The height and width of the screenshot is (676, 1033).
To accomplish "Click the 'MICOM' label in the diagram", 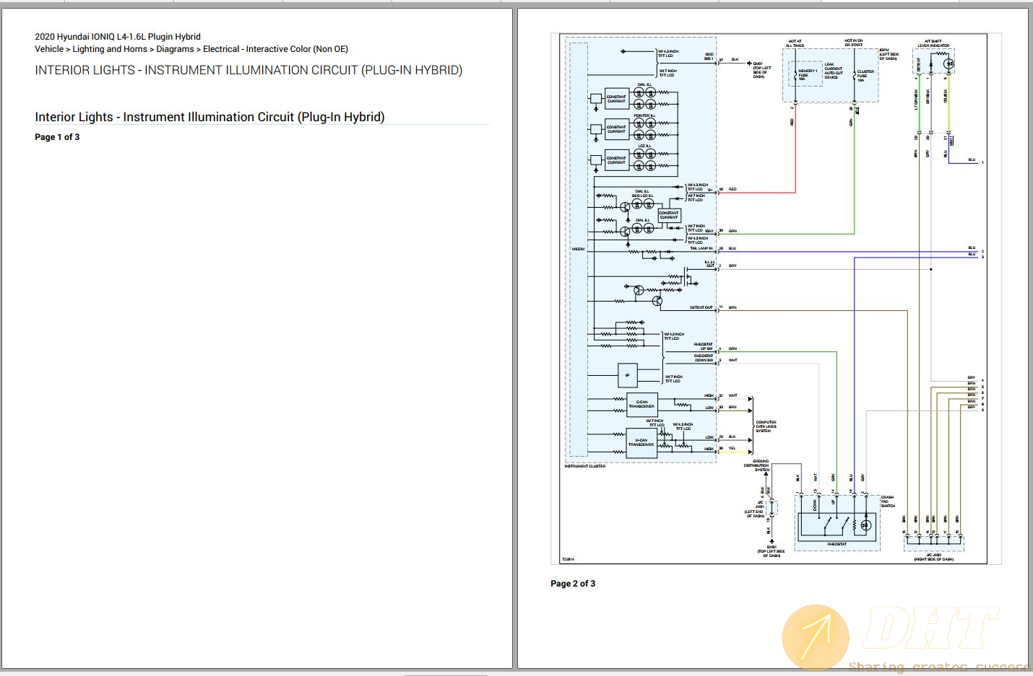I will pyautogui.click(x=578, y=249).
